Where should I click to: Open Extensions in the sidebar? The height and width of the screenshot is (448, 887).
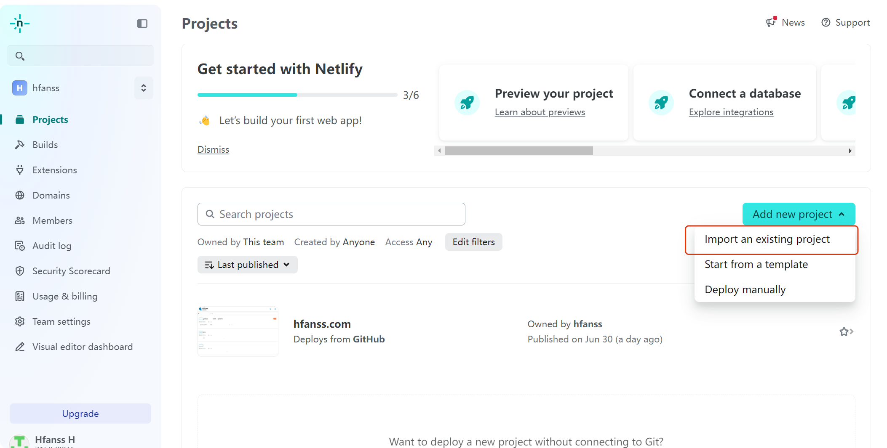tap(55, 170)
